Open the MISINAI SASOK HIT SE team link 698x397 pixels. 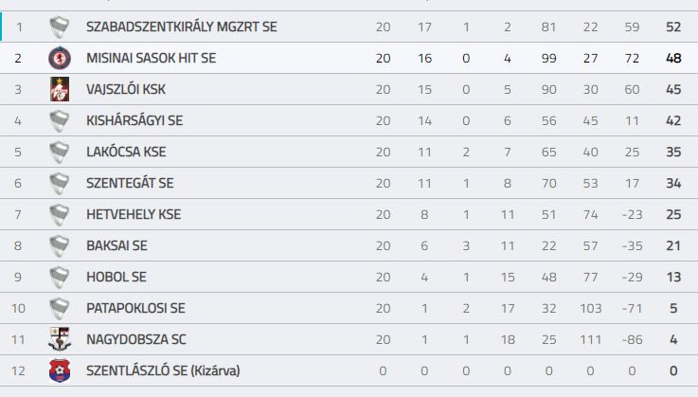[152, 58]
